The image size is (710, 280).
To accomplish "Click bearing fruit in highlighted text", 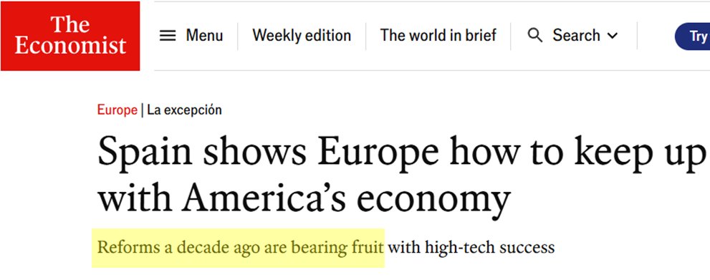I will (x=337, y=248).
